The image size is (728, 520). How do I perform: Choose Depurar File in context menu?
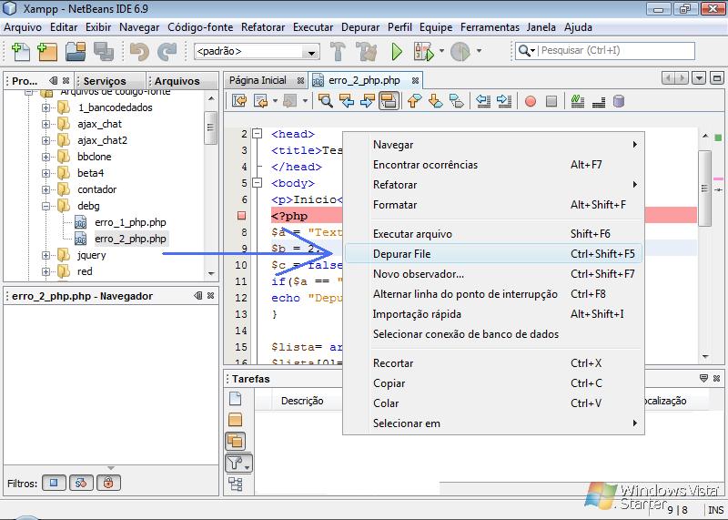493,254
